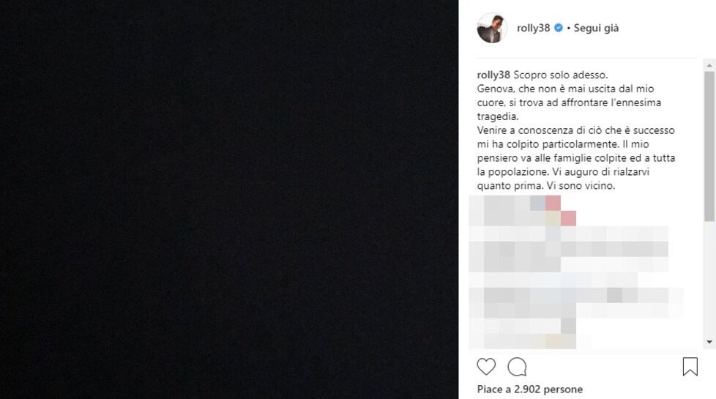Open rolly38 profile from header username
Image resolution: width=716 pixels, height=399 pixels.
click(x=533, y=28)
